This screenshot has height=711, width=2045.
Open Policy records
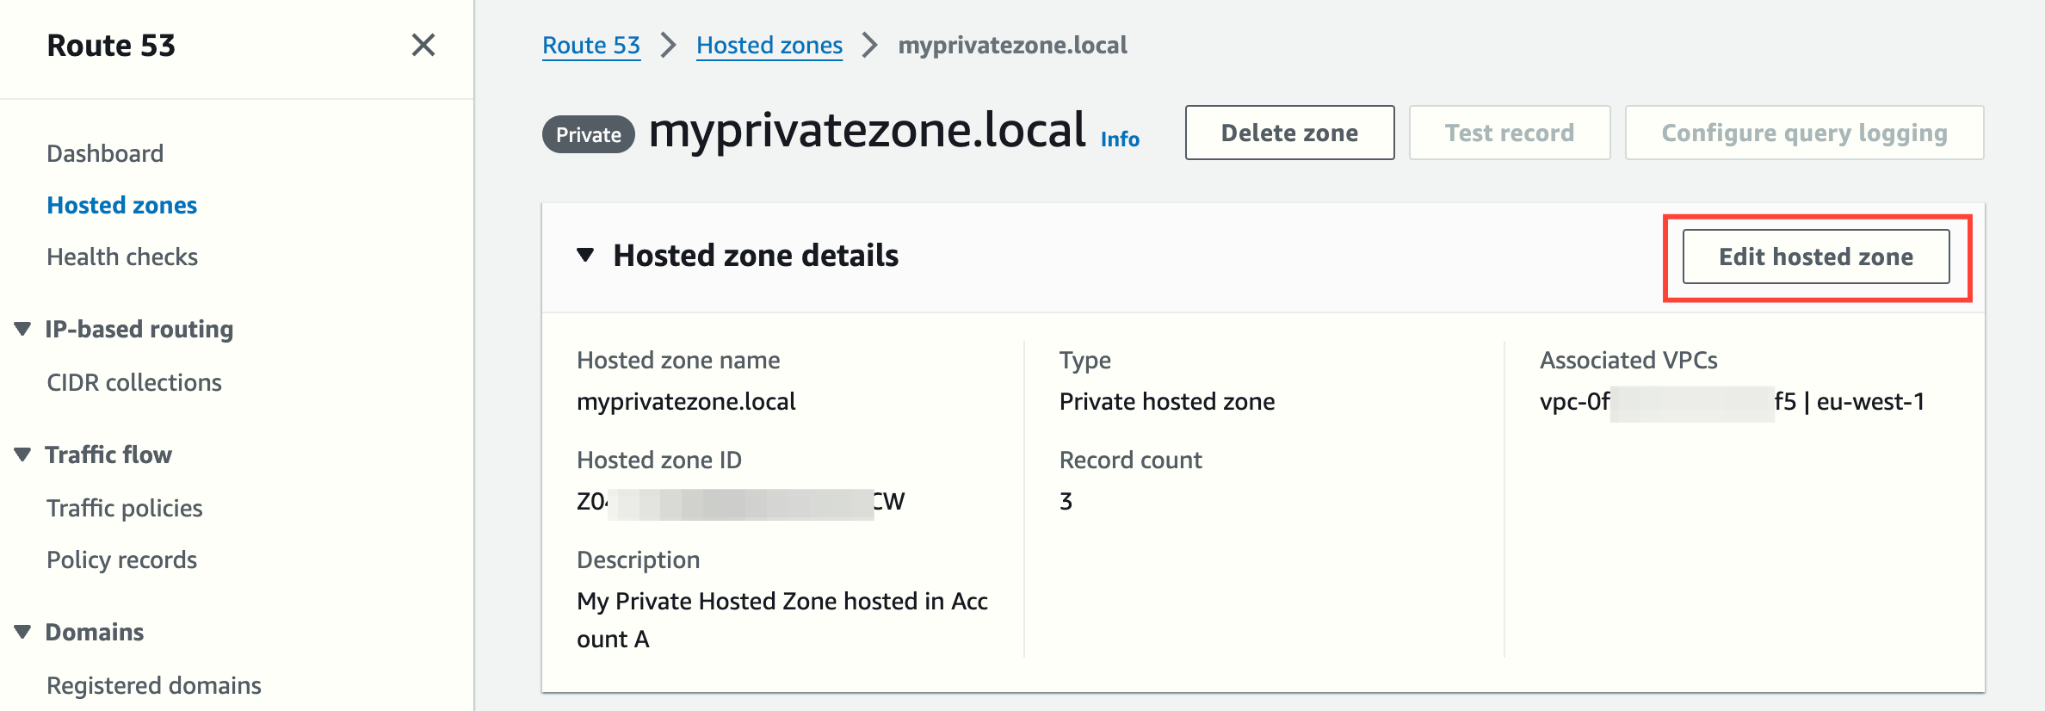pyautogui.click(x=122, y=560)
